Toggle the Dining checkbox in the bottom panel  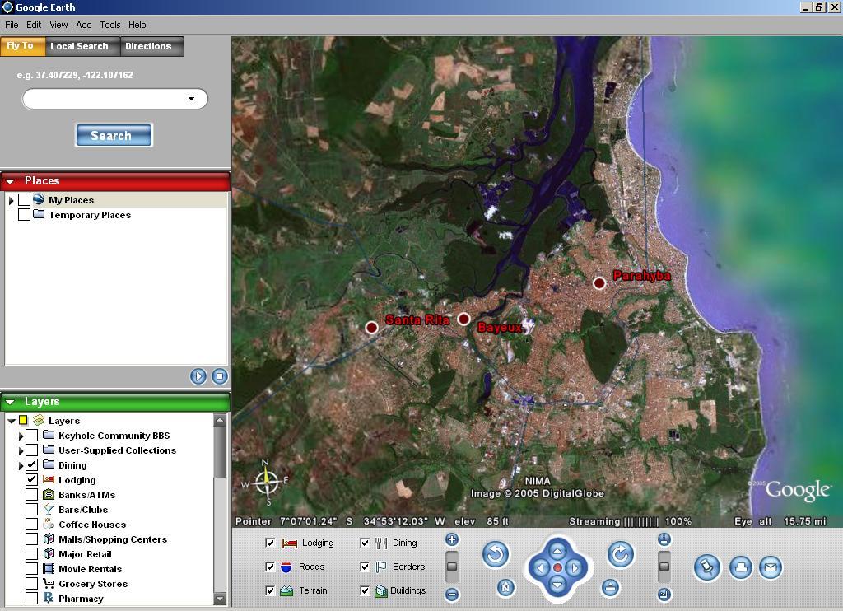(365, 543)
